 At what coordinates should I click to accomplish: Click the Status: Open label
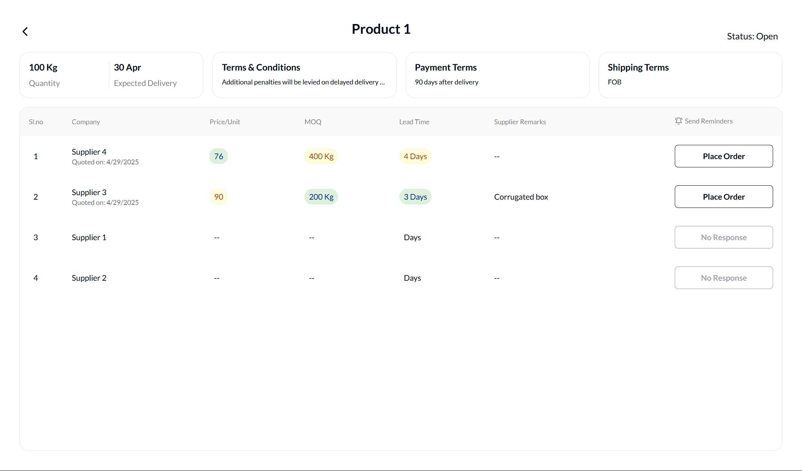752,36
